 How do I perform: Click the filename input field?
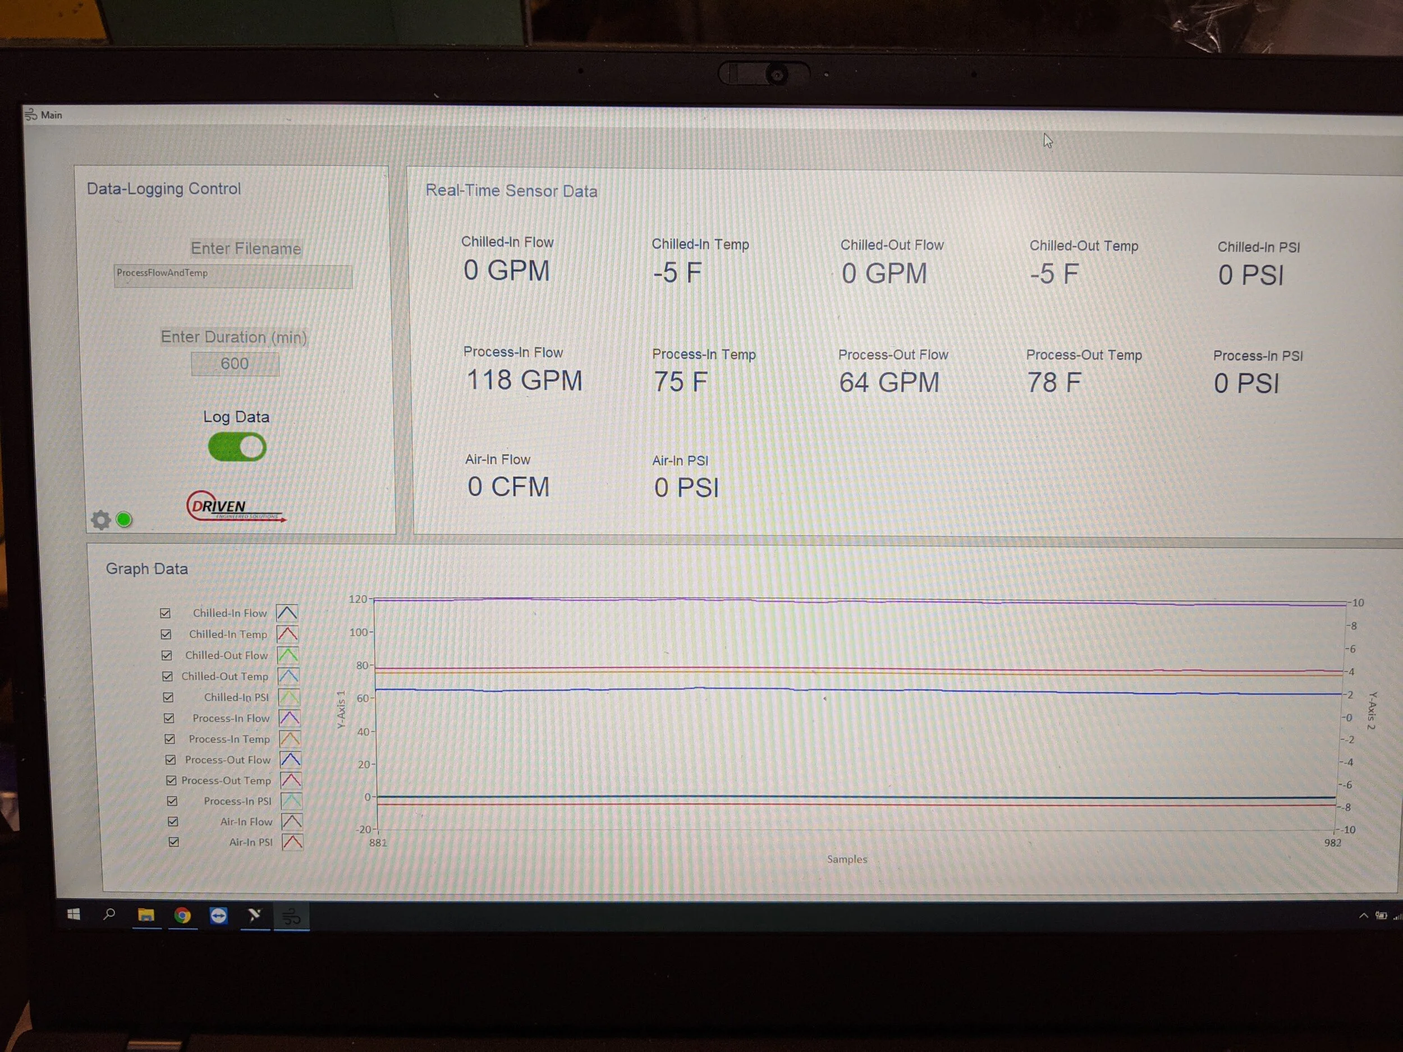click(233, 277)
